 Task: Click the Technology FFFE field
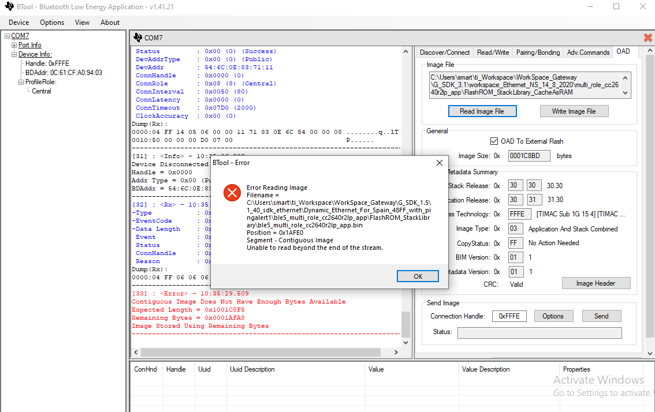[x=519, y=214]
